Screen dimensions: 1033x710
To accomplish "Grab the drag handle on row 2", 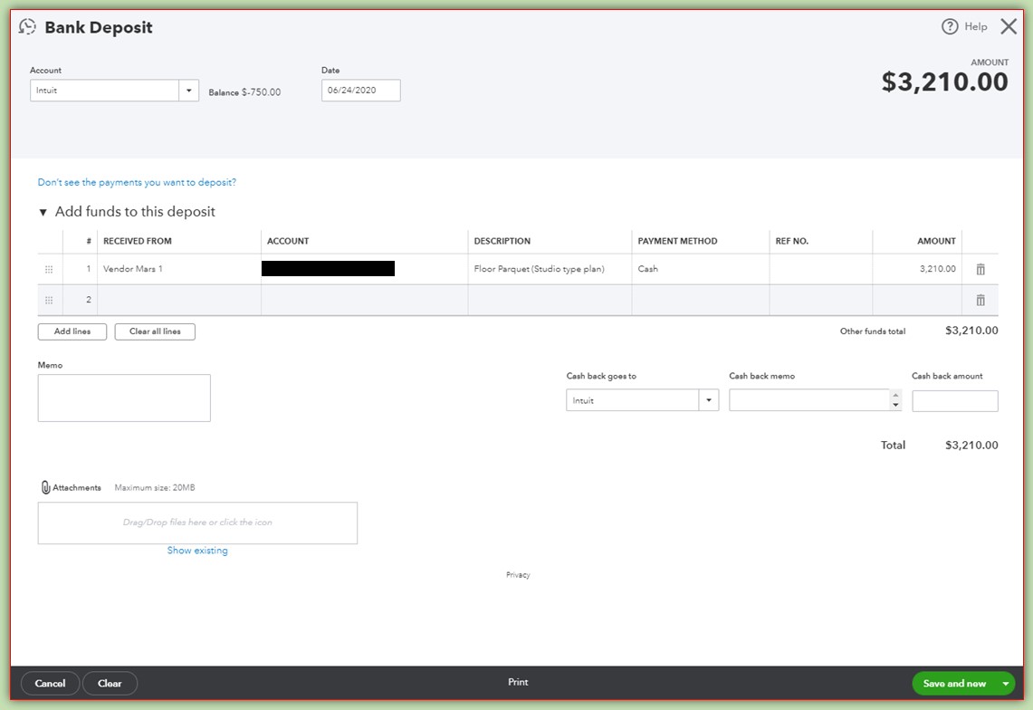I will 50,299.
